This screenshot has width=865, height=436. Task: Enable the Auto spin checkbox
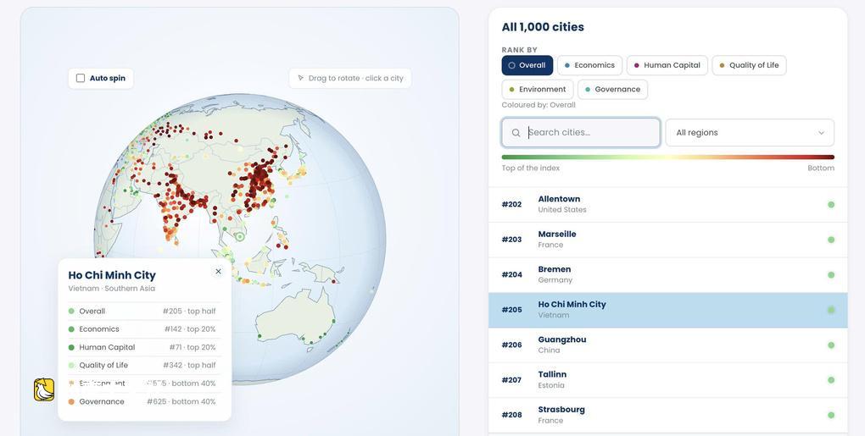tap(81, 78)
